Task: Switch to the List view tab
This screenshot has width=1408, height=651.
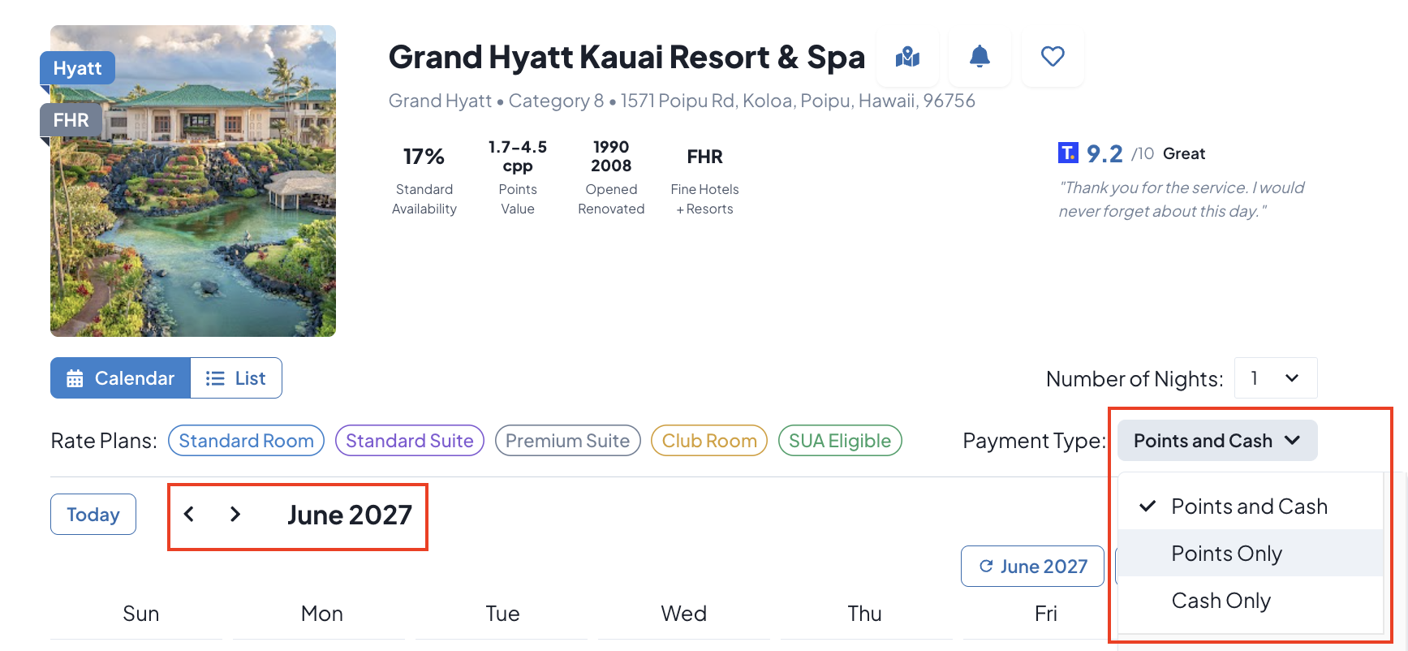Action: click(x=236, y=378)
